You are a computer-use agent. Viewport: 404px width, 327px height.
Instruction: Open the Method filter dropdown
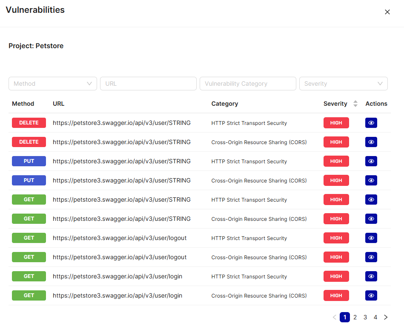(x=53, y=84)
